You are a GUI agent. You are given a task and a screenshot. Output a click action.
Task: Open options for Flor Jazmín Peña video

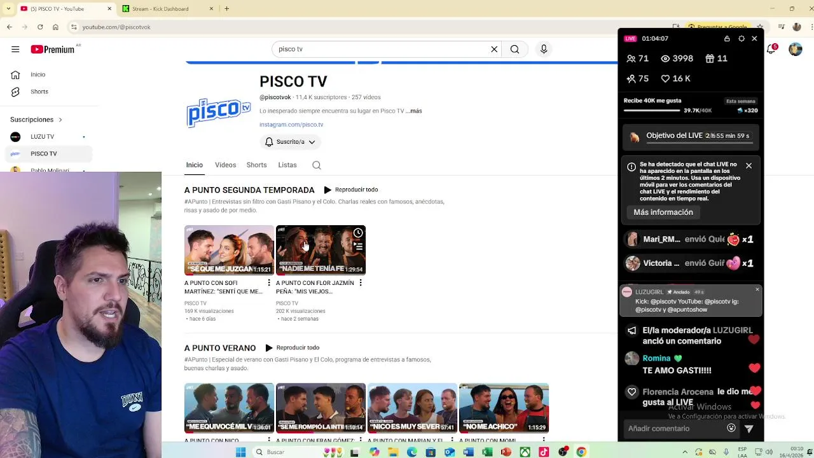coord(361,283)
